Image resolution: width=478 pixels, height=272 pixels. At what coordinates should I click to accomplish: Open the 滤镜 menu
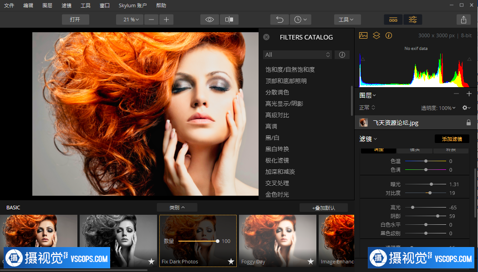point(66,5)
